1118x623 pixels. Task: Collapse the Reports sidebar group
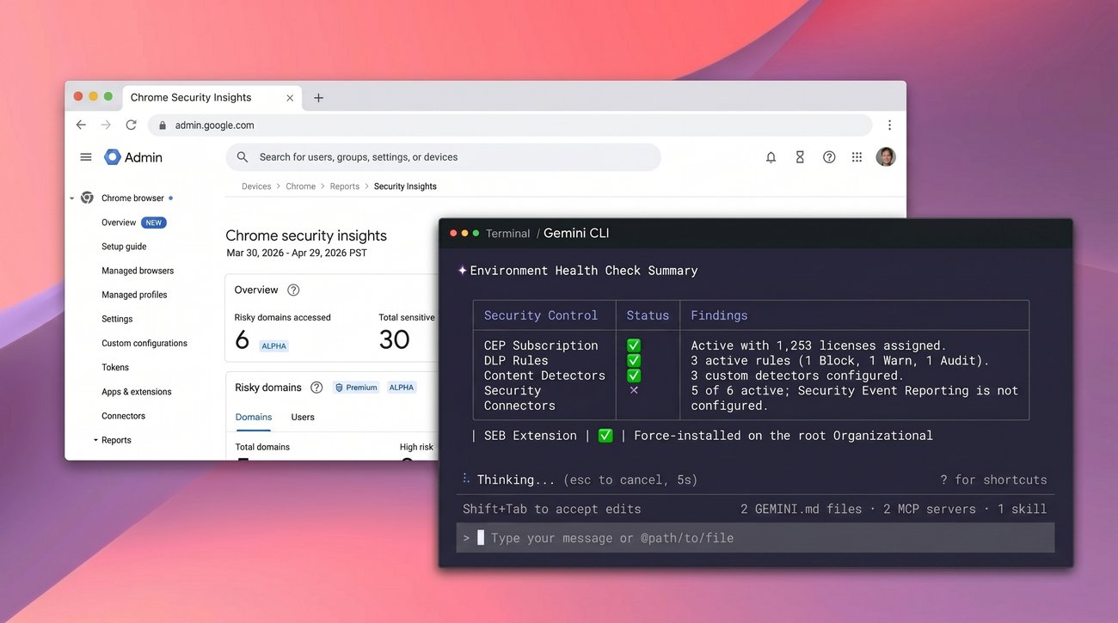(96, 440)
